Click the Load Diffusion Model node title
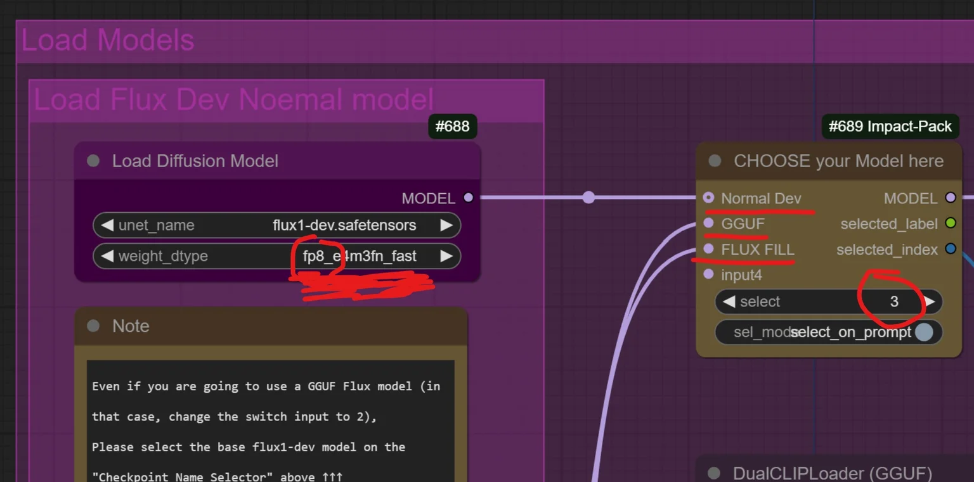974x482 pixels. click(x=195, y=161)
